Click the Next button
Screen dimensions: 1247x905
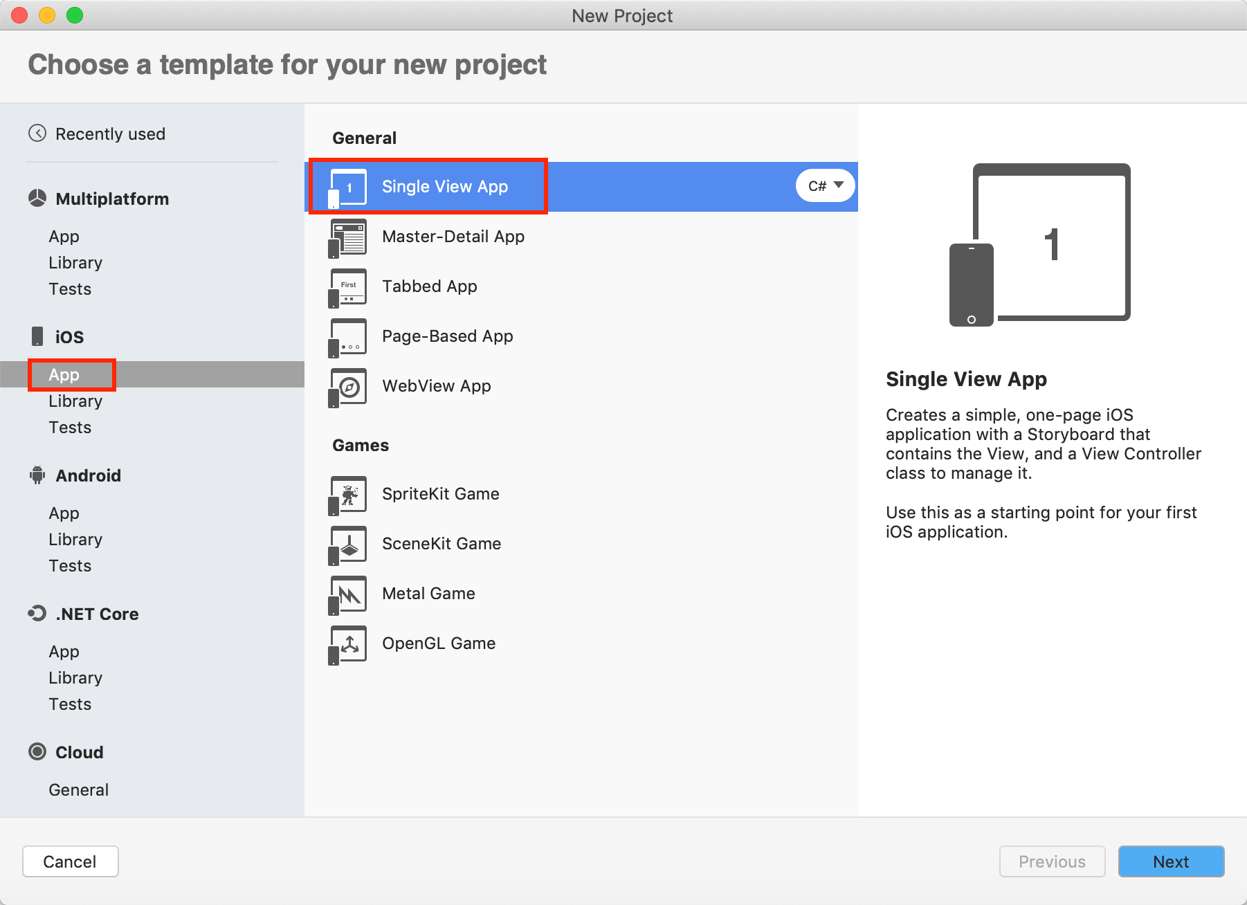coord(1171,861)
